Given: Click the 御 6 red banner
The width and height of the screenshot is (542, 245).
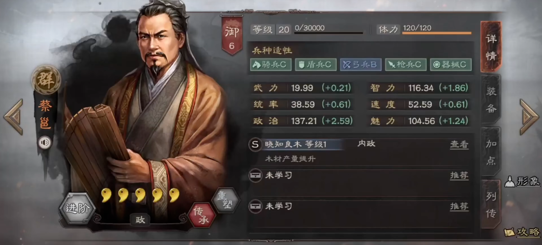Looking at the screenshot, I should [x=232, y=35].
